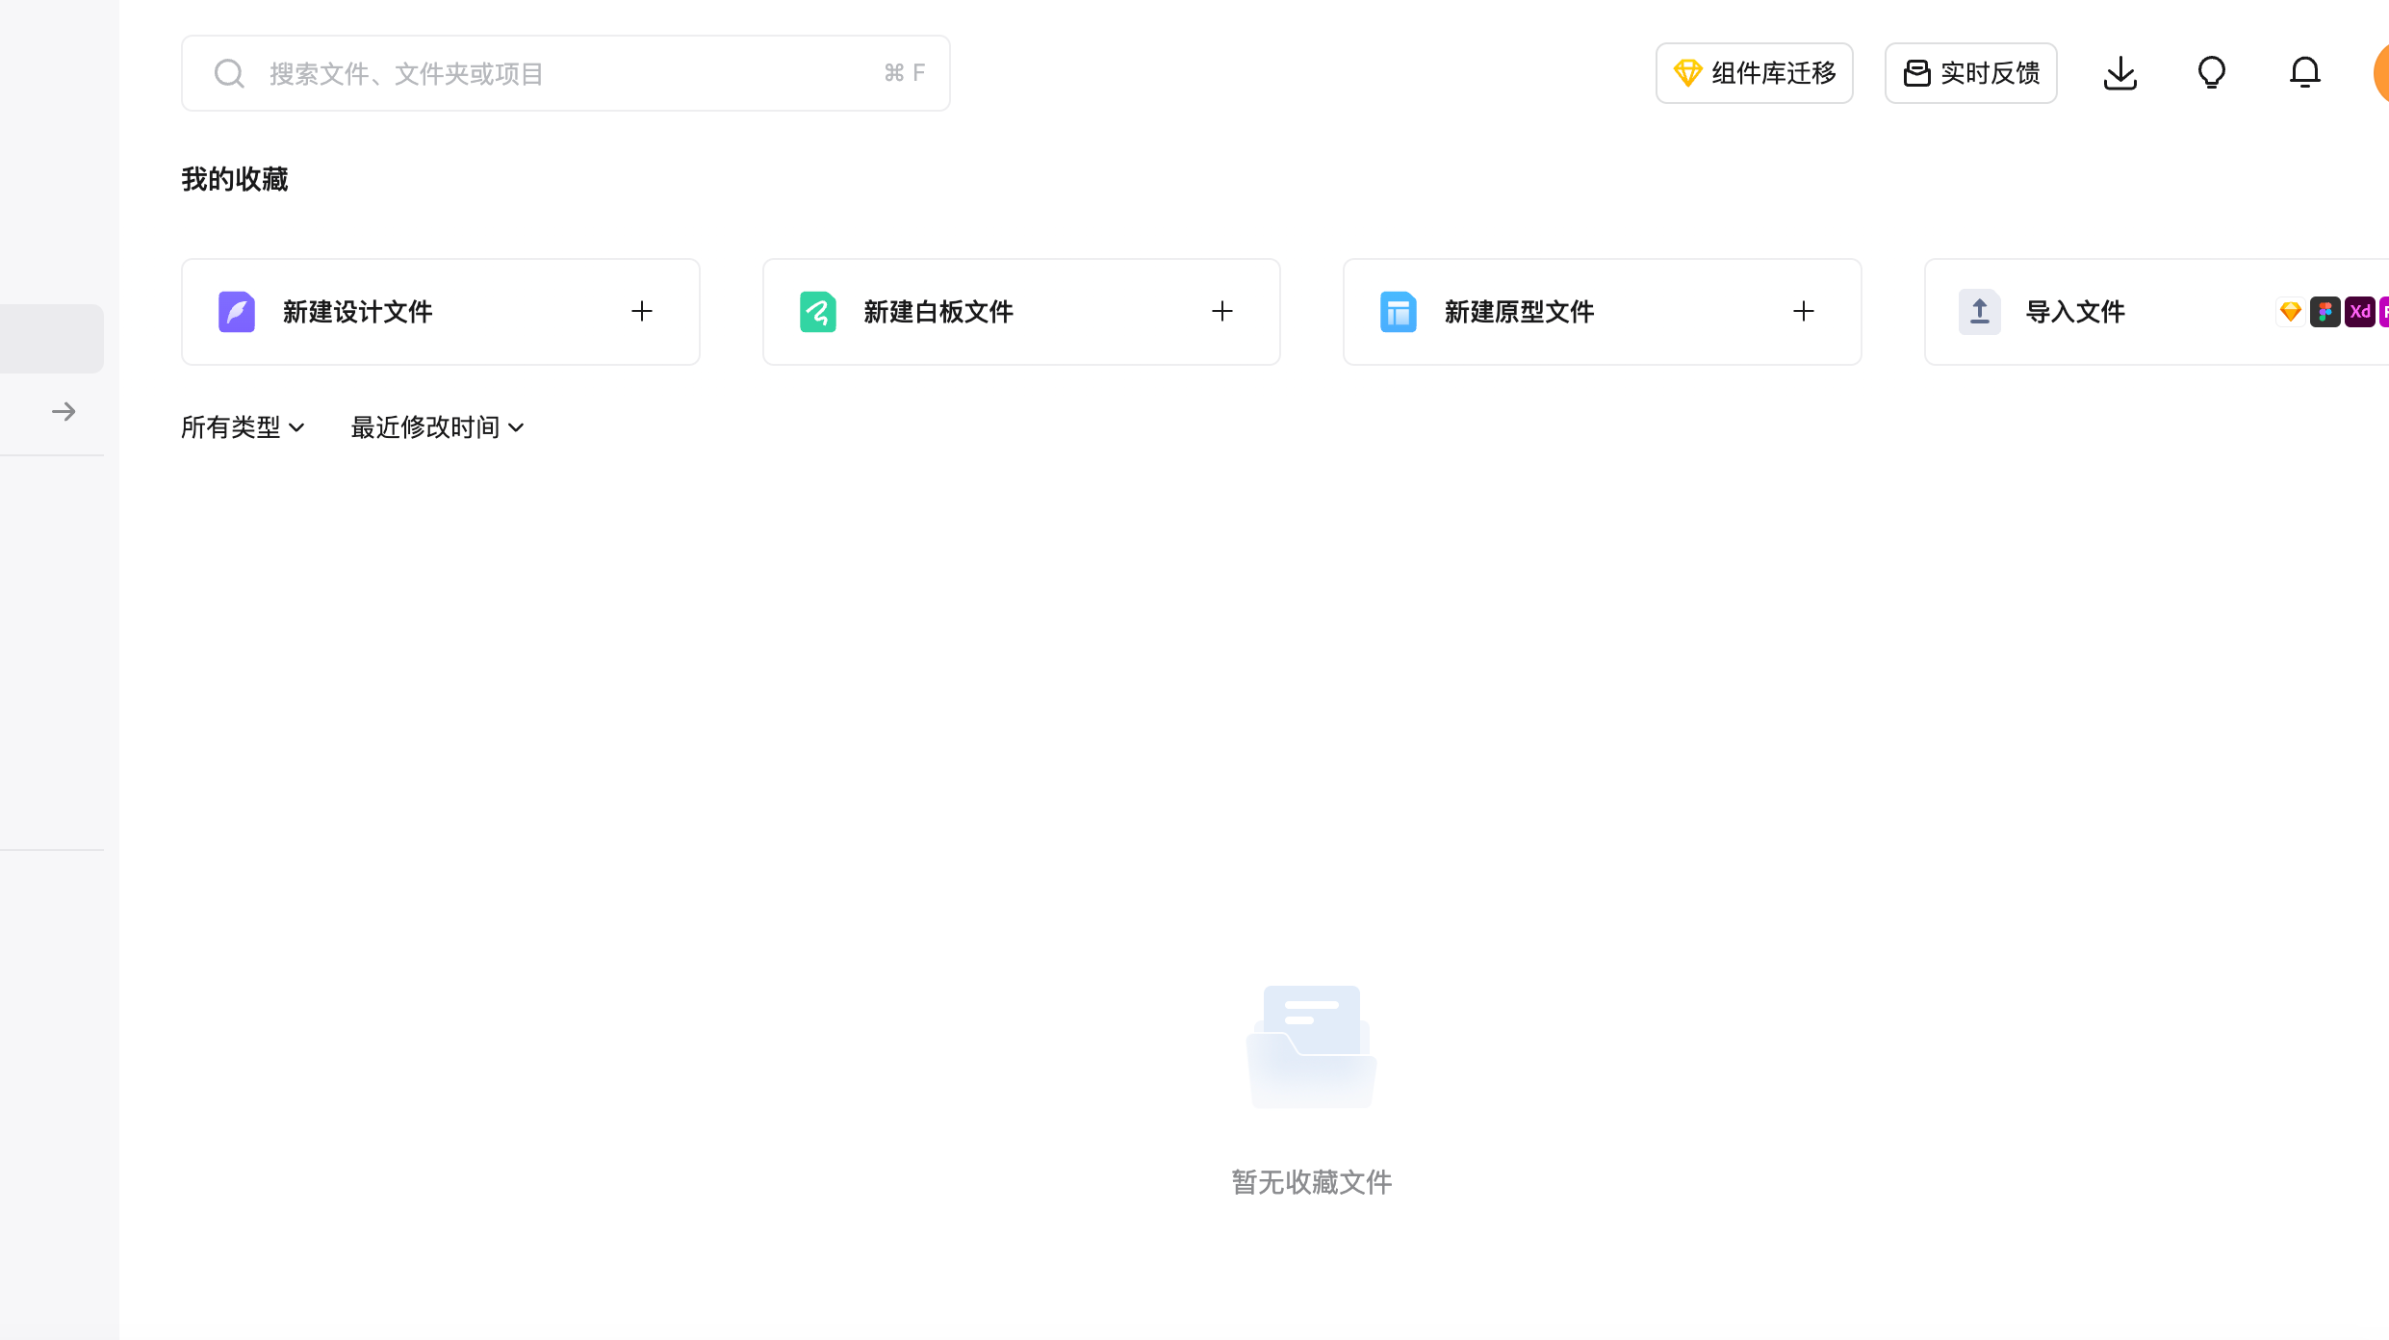Expand the 所有类型 type filter dropdown
Screen dimensions: 2389x1340
[243, 427]
